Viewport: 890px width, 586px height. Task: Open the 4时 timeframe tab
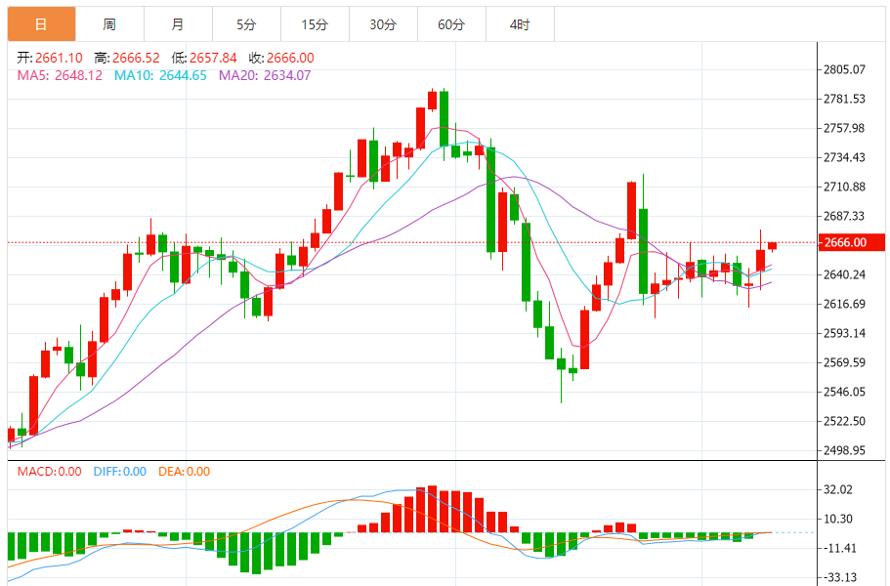coord(520,24)
